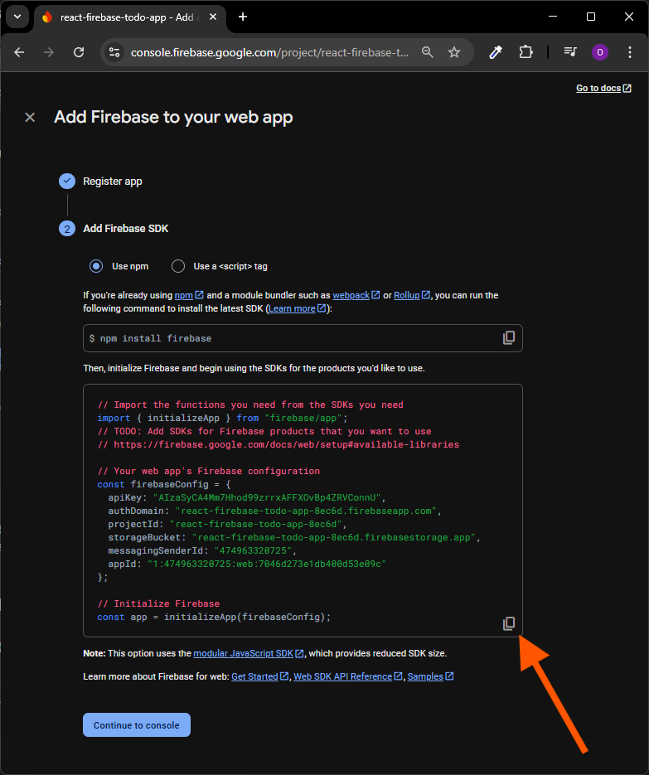The height and width of the screenshot is (775, 649).
Task: Open the purple profile avatar
Action: (600, 52)
